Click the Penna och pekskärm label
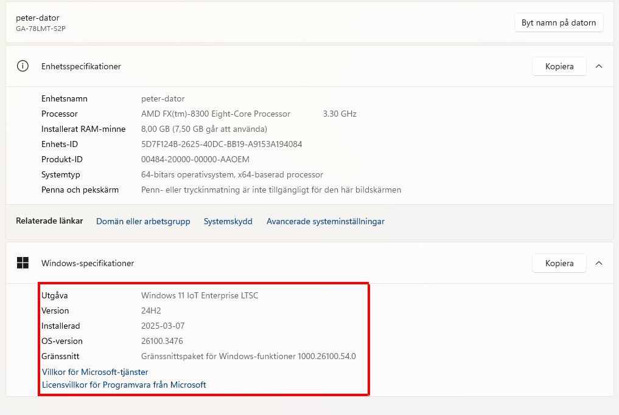The width and height of the screenshot is (619, 415). [80, 190]
